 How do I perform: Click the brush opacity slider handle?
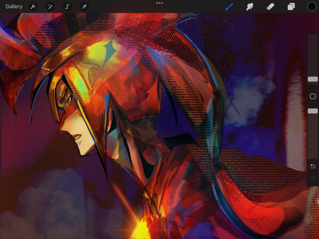tap(313, 111)
